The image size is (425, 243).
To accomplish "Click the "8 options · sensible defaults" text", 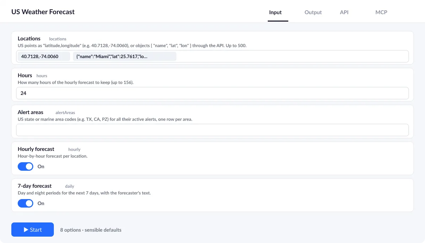I will (91, 230).
